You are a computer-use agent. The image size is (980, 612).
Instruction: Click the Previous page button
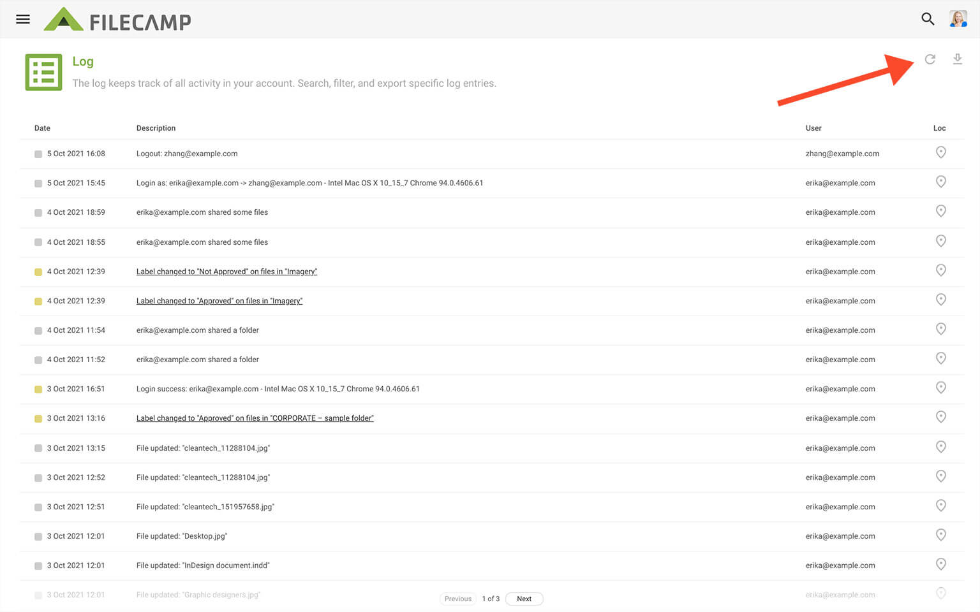coord(457,599)
